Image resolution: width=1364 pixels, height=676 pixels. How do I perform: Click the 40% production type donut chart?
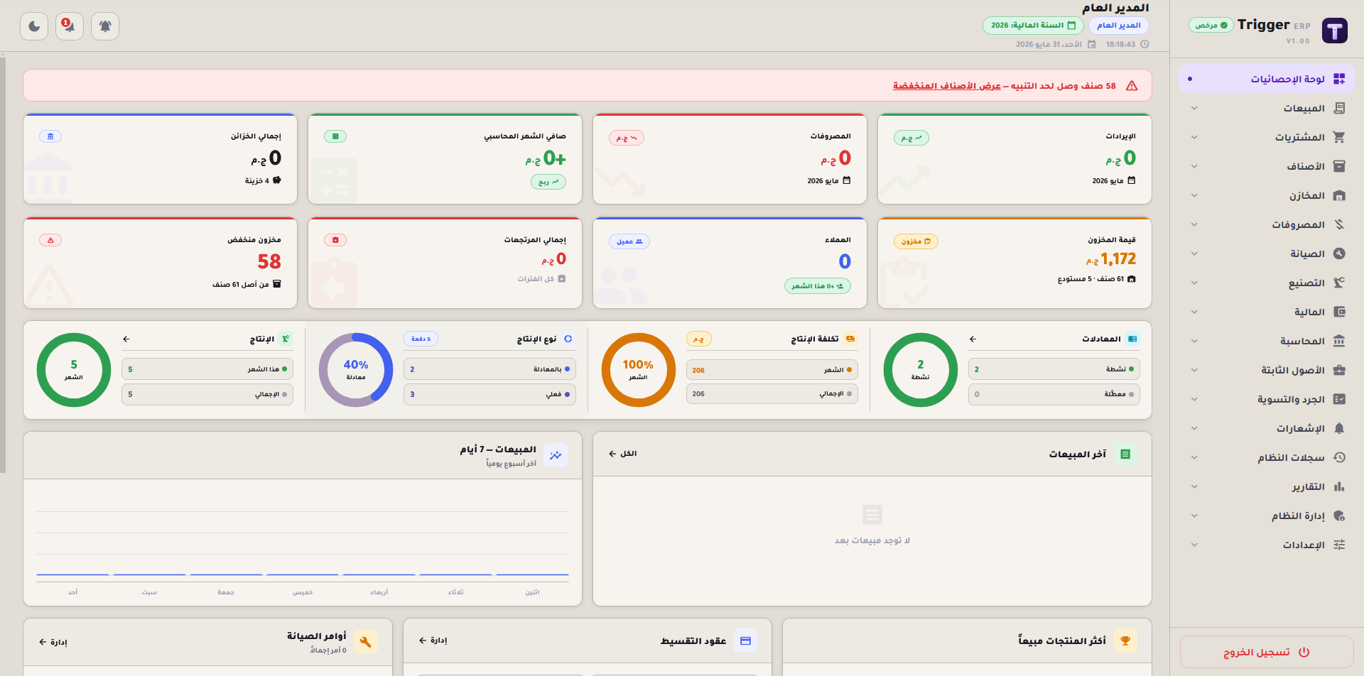(x=356, y=370)
